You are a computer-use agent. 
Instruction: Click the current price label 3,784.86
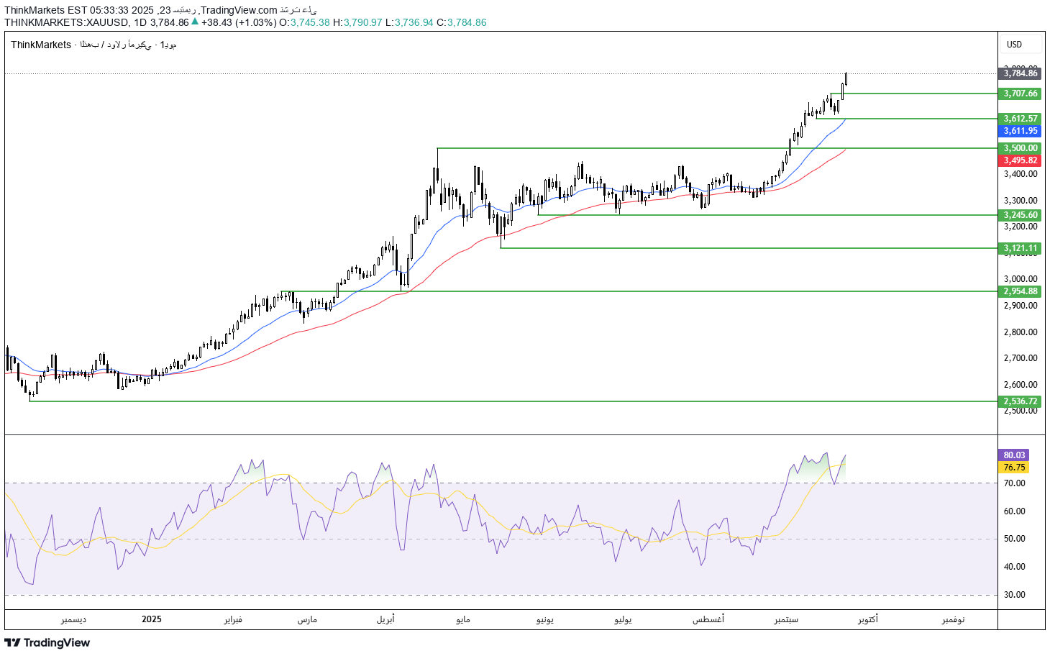pyautogui.click(x=1021, y=73)
